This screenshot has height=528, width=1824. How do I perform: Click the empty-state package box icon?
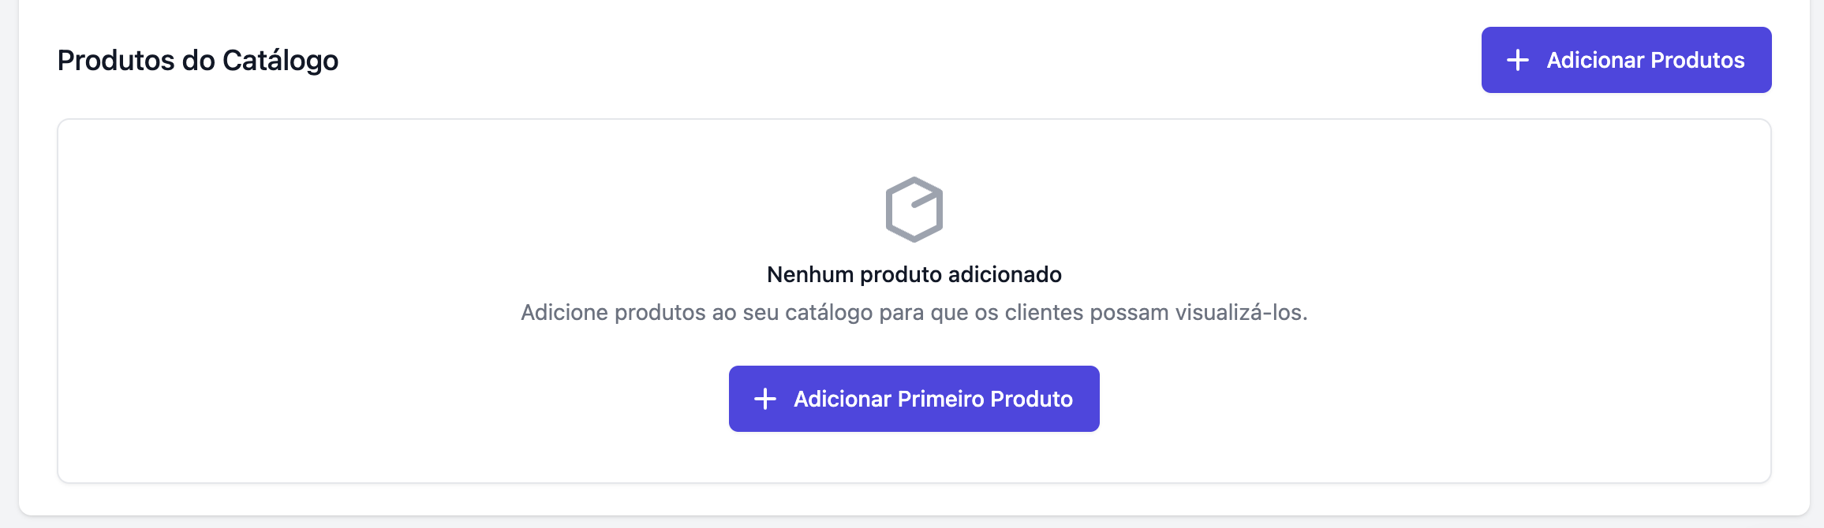(914, 210)
